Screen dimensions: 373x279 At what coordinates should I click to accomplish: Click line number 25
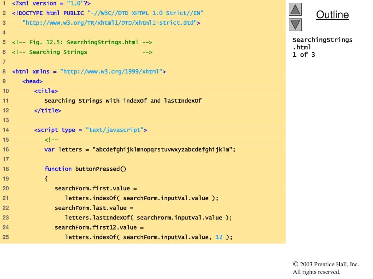6,237
